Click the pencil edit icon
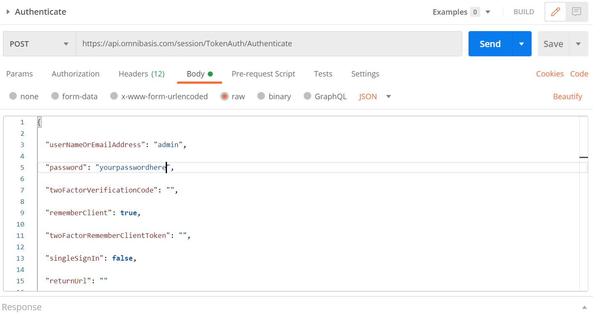 (x=556, y=12)
